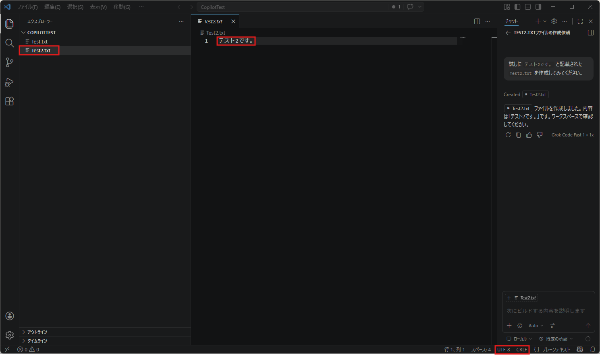Expand the タイムライン section
Screen dimensions: 600x355
(37, 341)
